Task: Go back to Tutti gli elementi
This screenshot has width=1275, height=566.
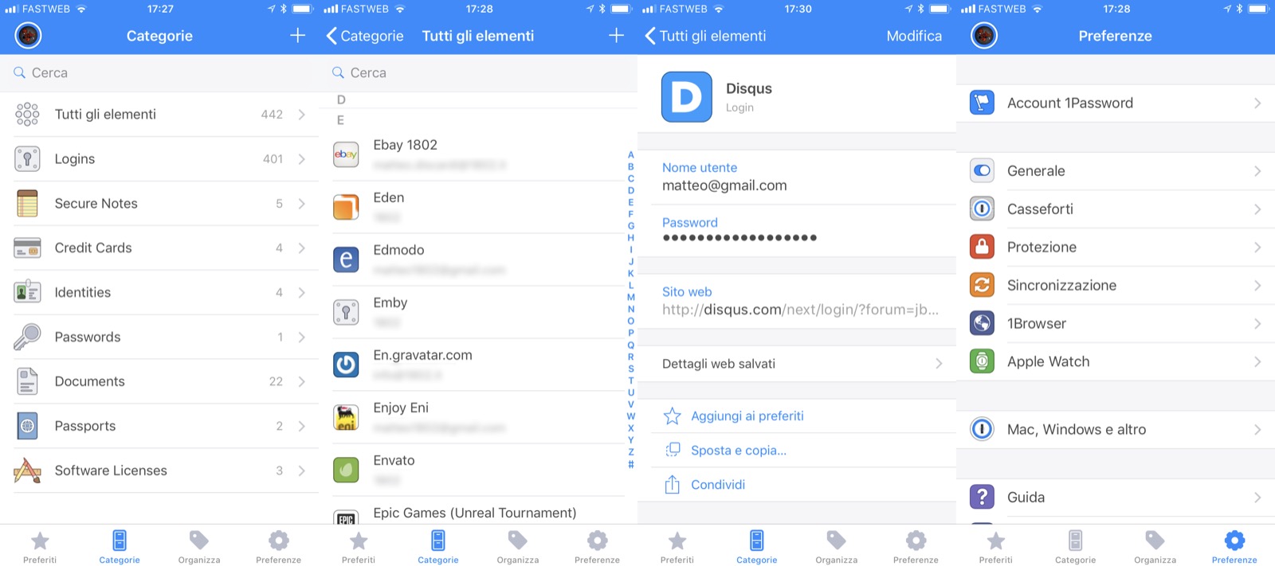Action: (x=705, y=36)
